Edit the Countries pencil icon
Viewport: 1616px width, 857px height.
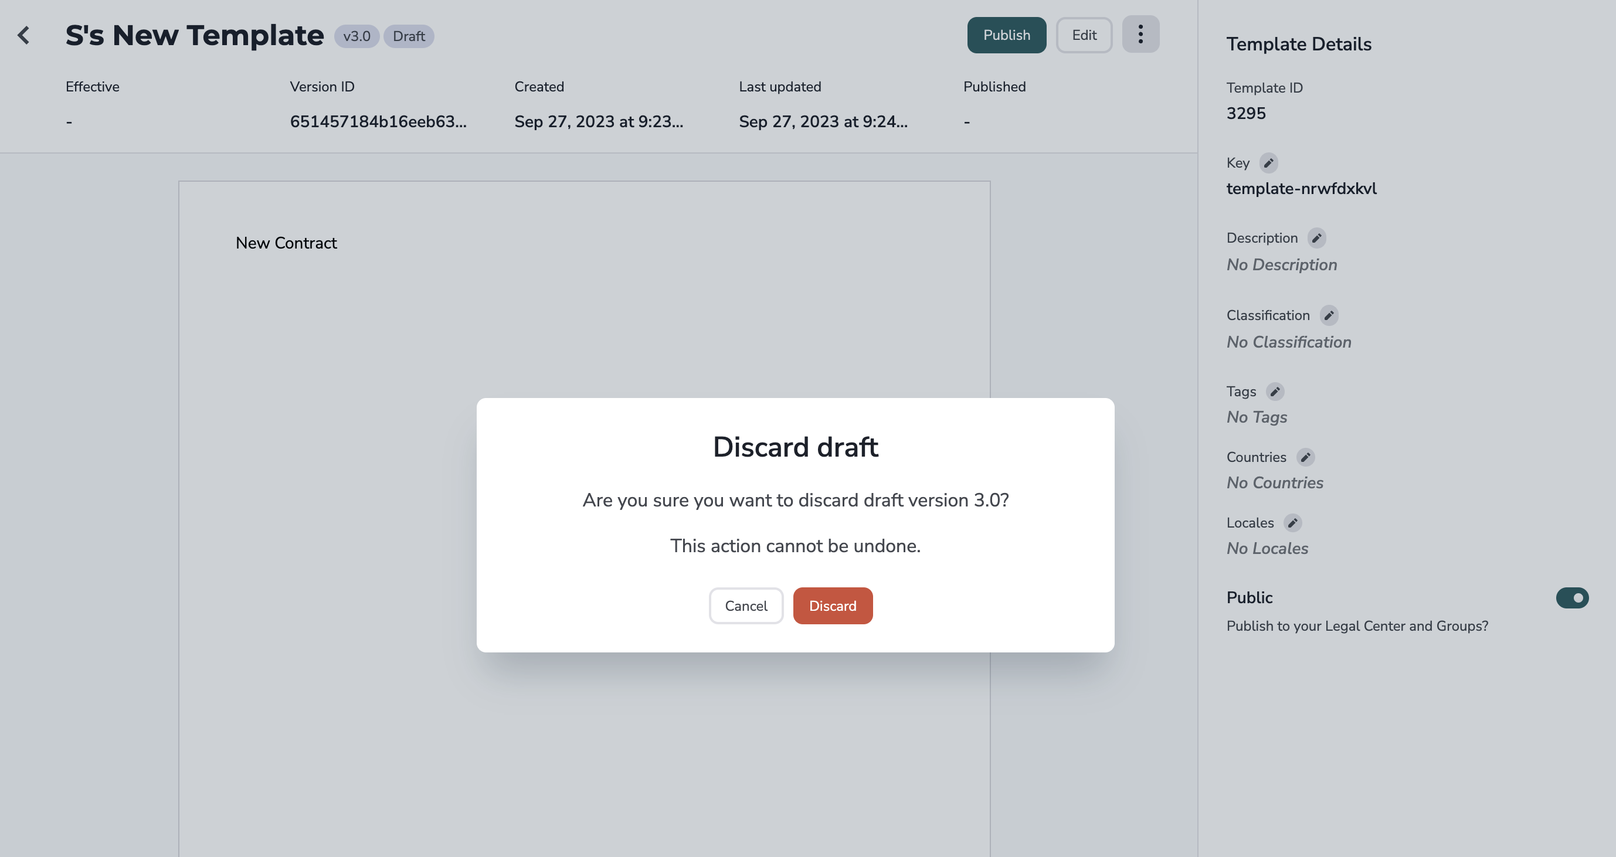click(x=1305, y=457)
